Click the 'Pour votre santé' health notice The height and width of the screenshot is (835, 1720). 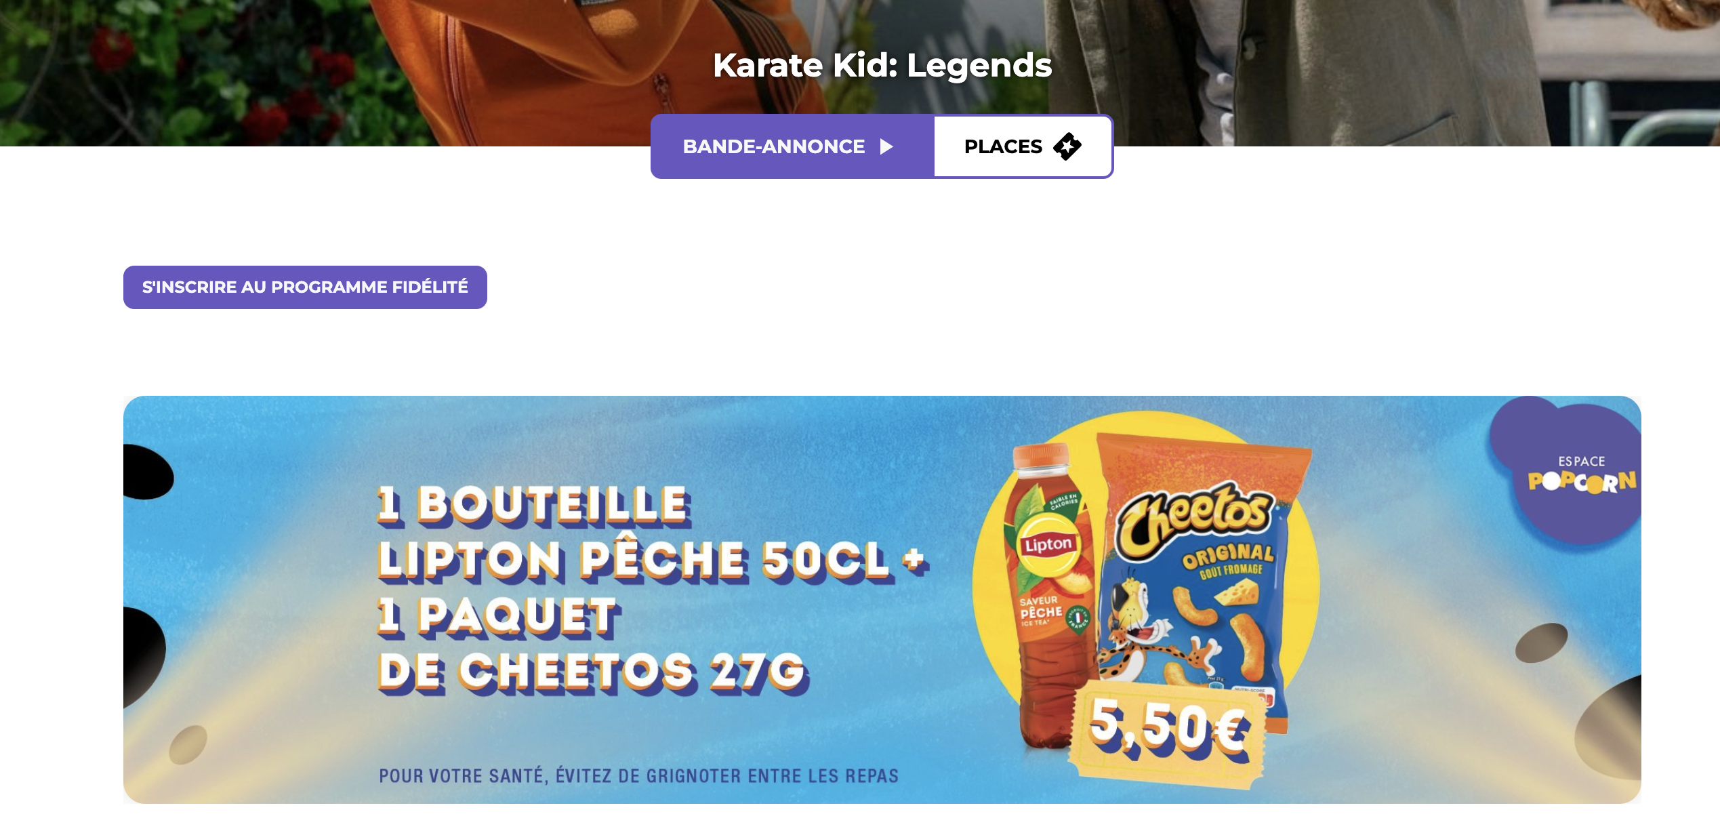click(x=638, y=776)
